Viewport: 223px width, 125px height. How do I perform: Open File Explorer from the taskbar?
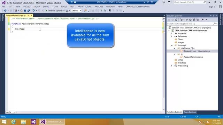(x=23, y=122)
